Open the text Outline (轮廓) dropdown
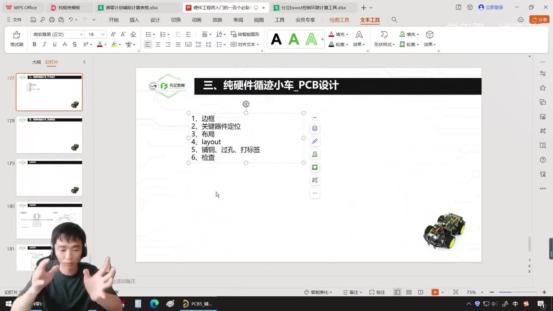553x311 pixels. pos(339,44)
